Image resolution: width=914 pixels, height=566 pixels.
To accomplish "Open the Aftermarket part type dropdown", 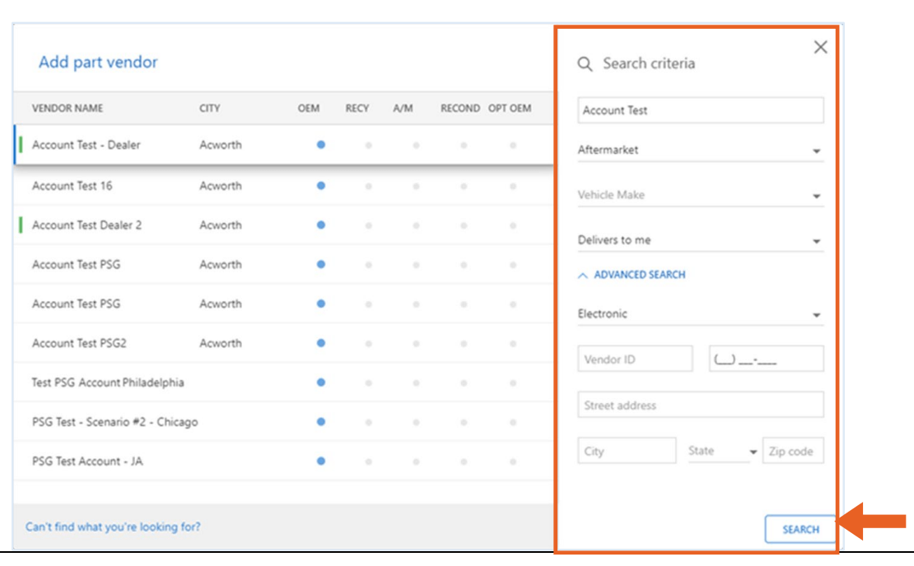I will [700, 151].
